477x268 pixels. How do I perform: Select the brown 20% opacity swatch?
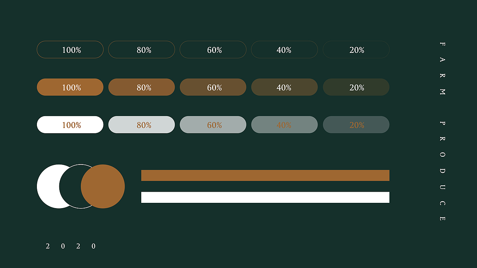click(x=356, y=87)
